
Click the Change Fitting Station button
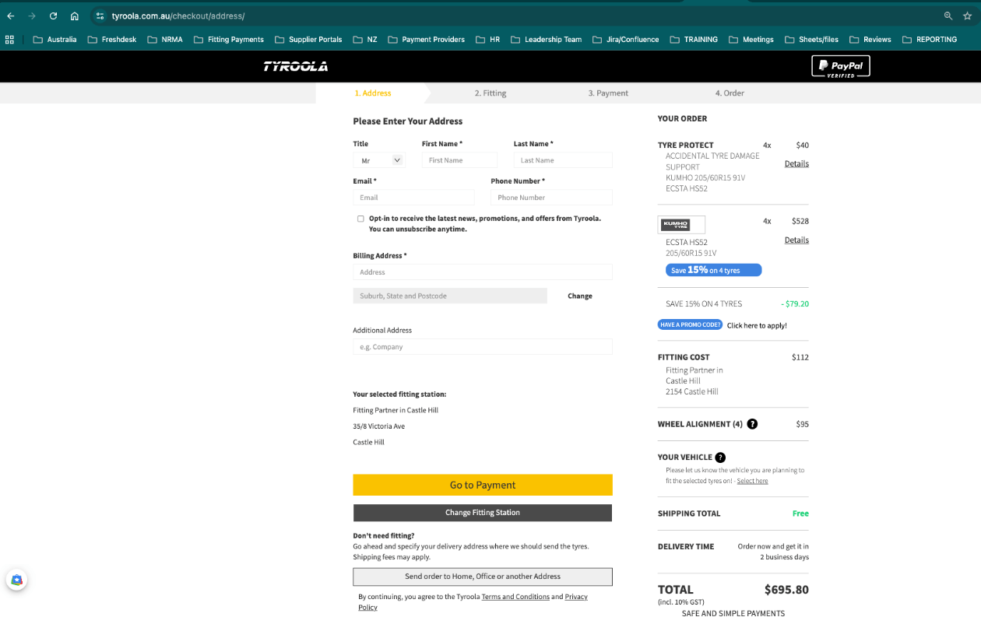pos(483,513)
